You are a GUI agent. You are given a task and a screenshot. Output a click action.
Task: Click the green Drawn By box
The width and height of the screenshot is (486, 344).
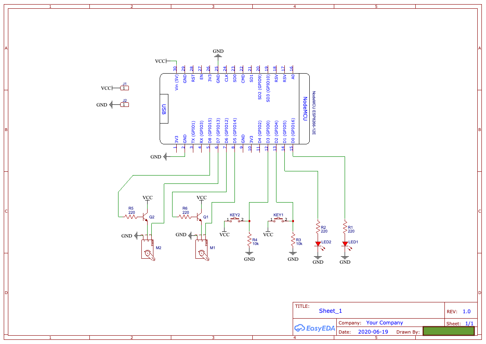point(448,331)
